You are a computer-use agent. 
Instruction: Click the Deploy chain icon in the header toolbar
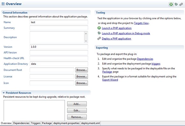pos(181,4)
